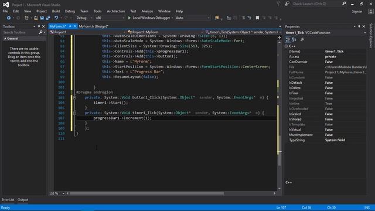
Task: Click the Open File folder icon
Action: pos(36,18)
